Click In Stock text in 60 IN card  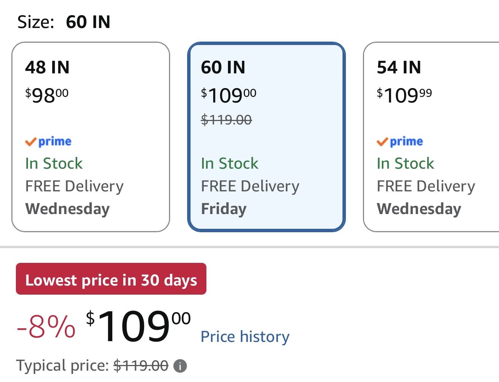pyautogui.click(x=229, y=163)
